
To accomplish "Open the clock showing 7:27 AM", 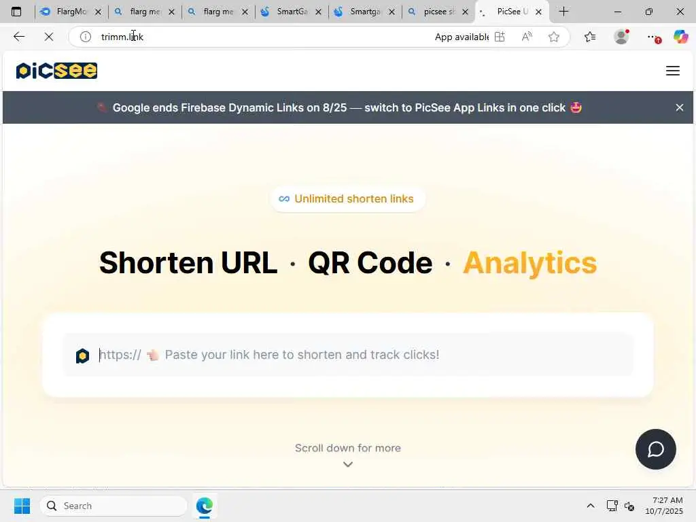I will pyautogui.click(x=664, y=506).
